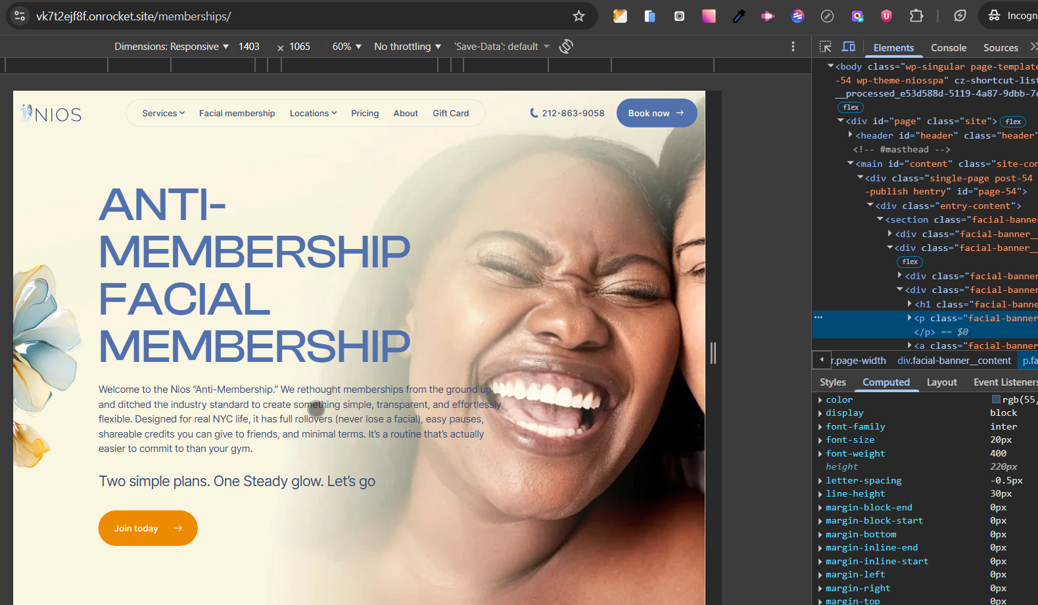Open the Dimensions: Responsive dropdown

coord(172,47)
